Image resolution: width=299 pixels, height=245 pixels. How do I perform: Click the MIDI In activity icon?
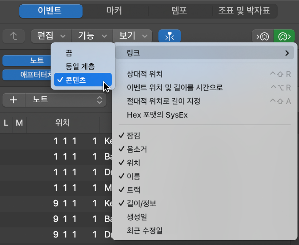click(x=262, y=36)
